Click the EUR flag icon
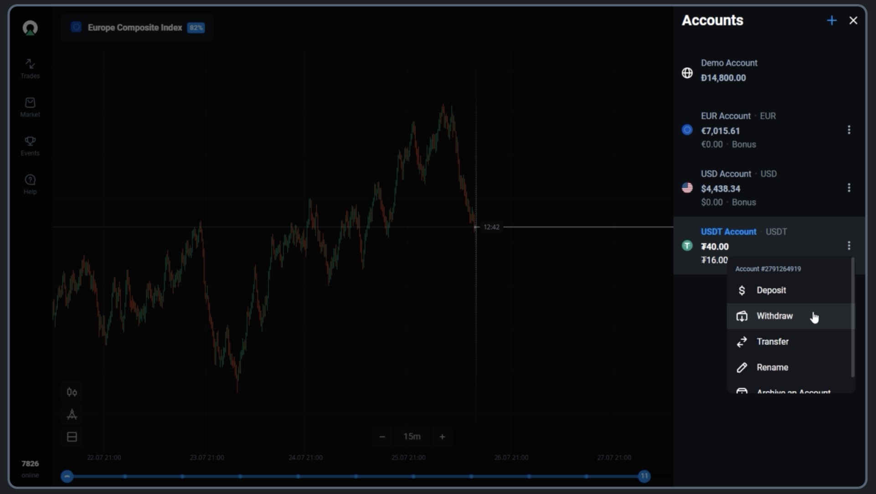Viewport: 876px width, 494px height. tap(687, 130)
